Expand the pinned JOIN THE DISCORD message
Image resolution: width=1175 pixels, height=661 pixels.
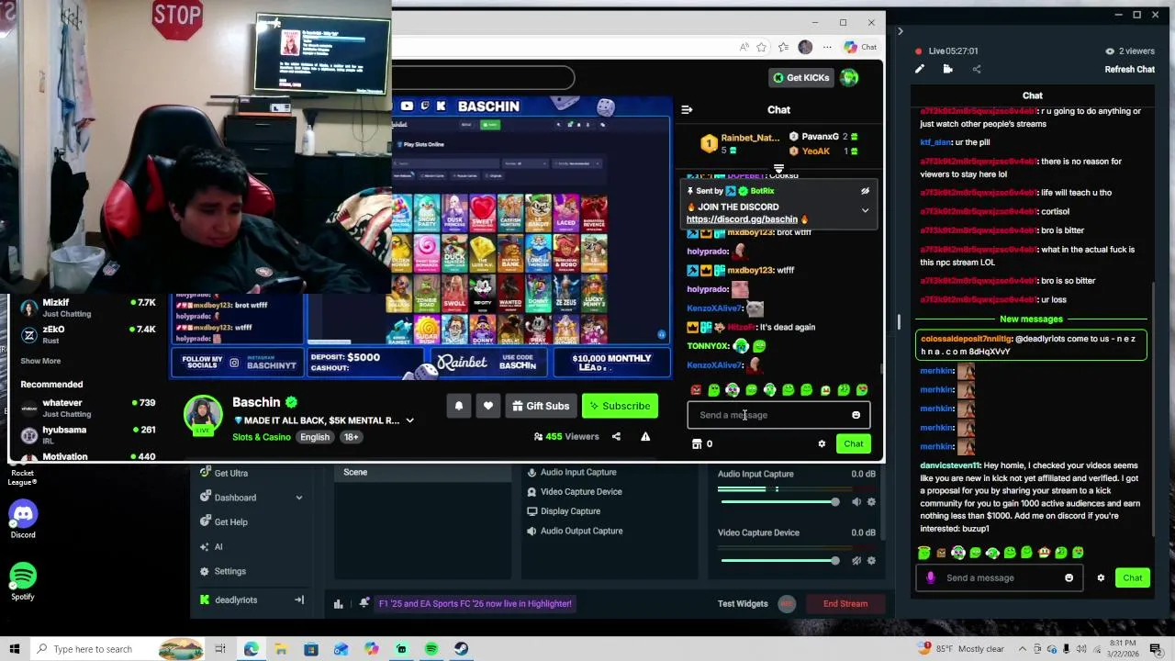coord(865,210)
